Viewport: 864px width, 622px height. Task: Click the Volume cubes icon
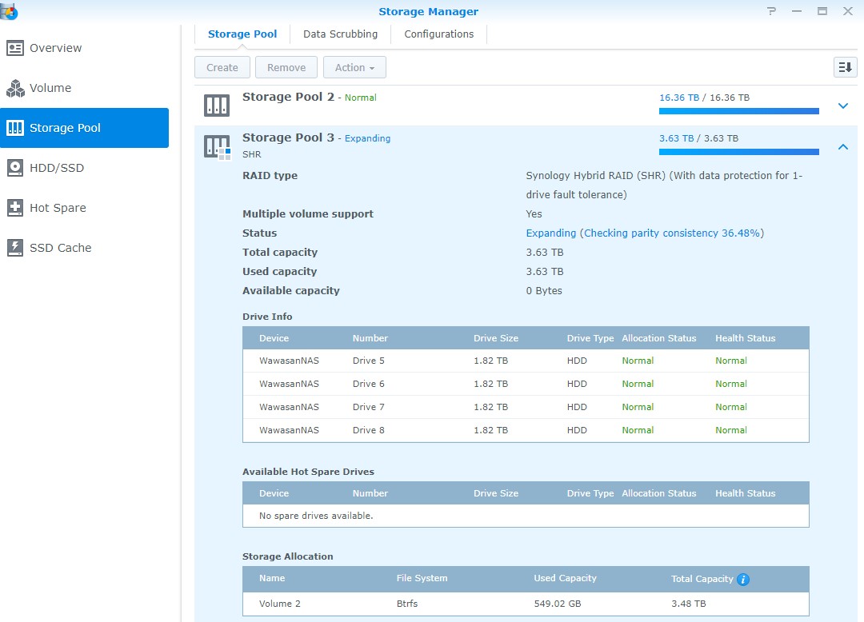15,88
